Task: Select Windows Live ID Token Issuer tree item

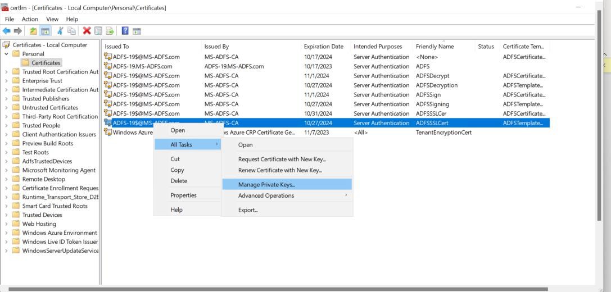Action: tap(60, 242)
